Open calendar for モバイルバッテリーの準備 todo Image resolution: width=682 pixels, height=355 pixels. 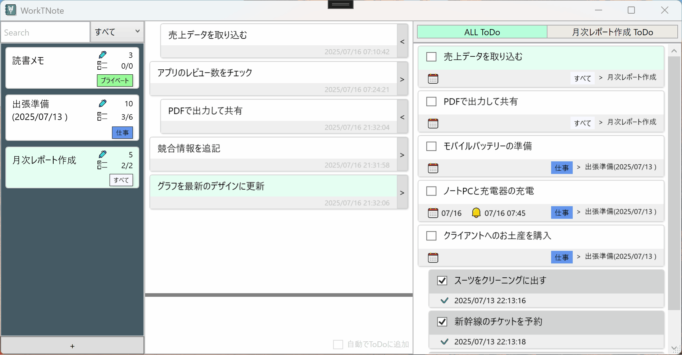click(433, 168)
